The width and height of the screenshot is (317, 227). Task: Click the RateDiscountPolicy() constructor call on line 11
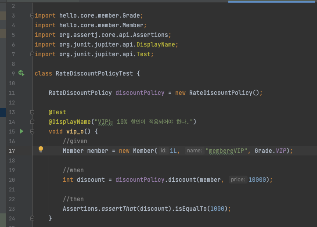[224, 93]
